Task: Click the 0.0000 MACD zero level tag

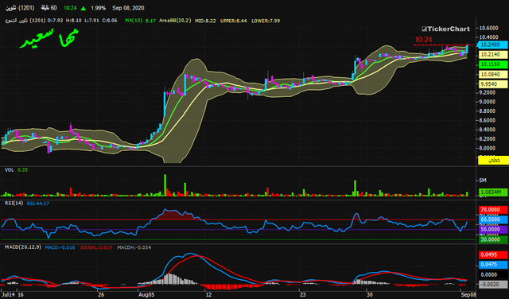Action: [493, 274]
